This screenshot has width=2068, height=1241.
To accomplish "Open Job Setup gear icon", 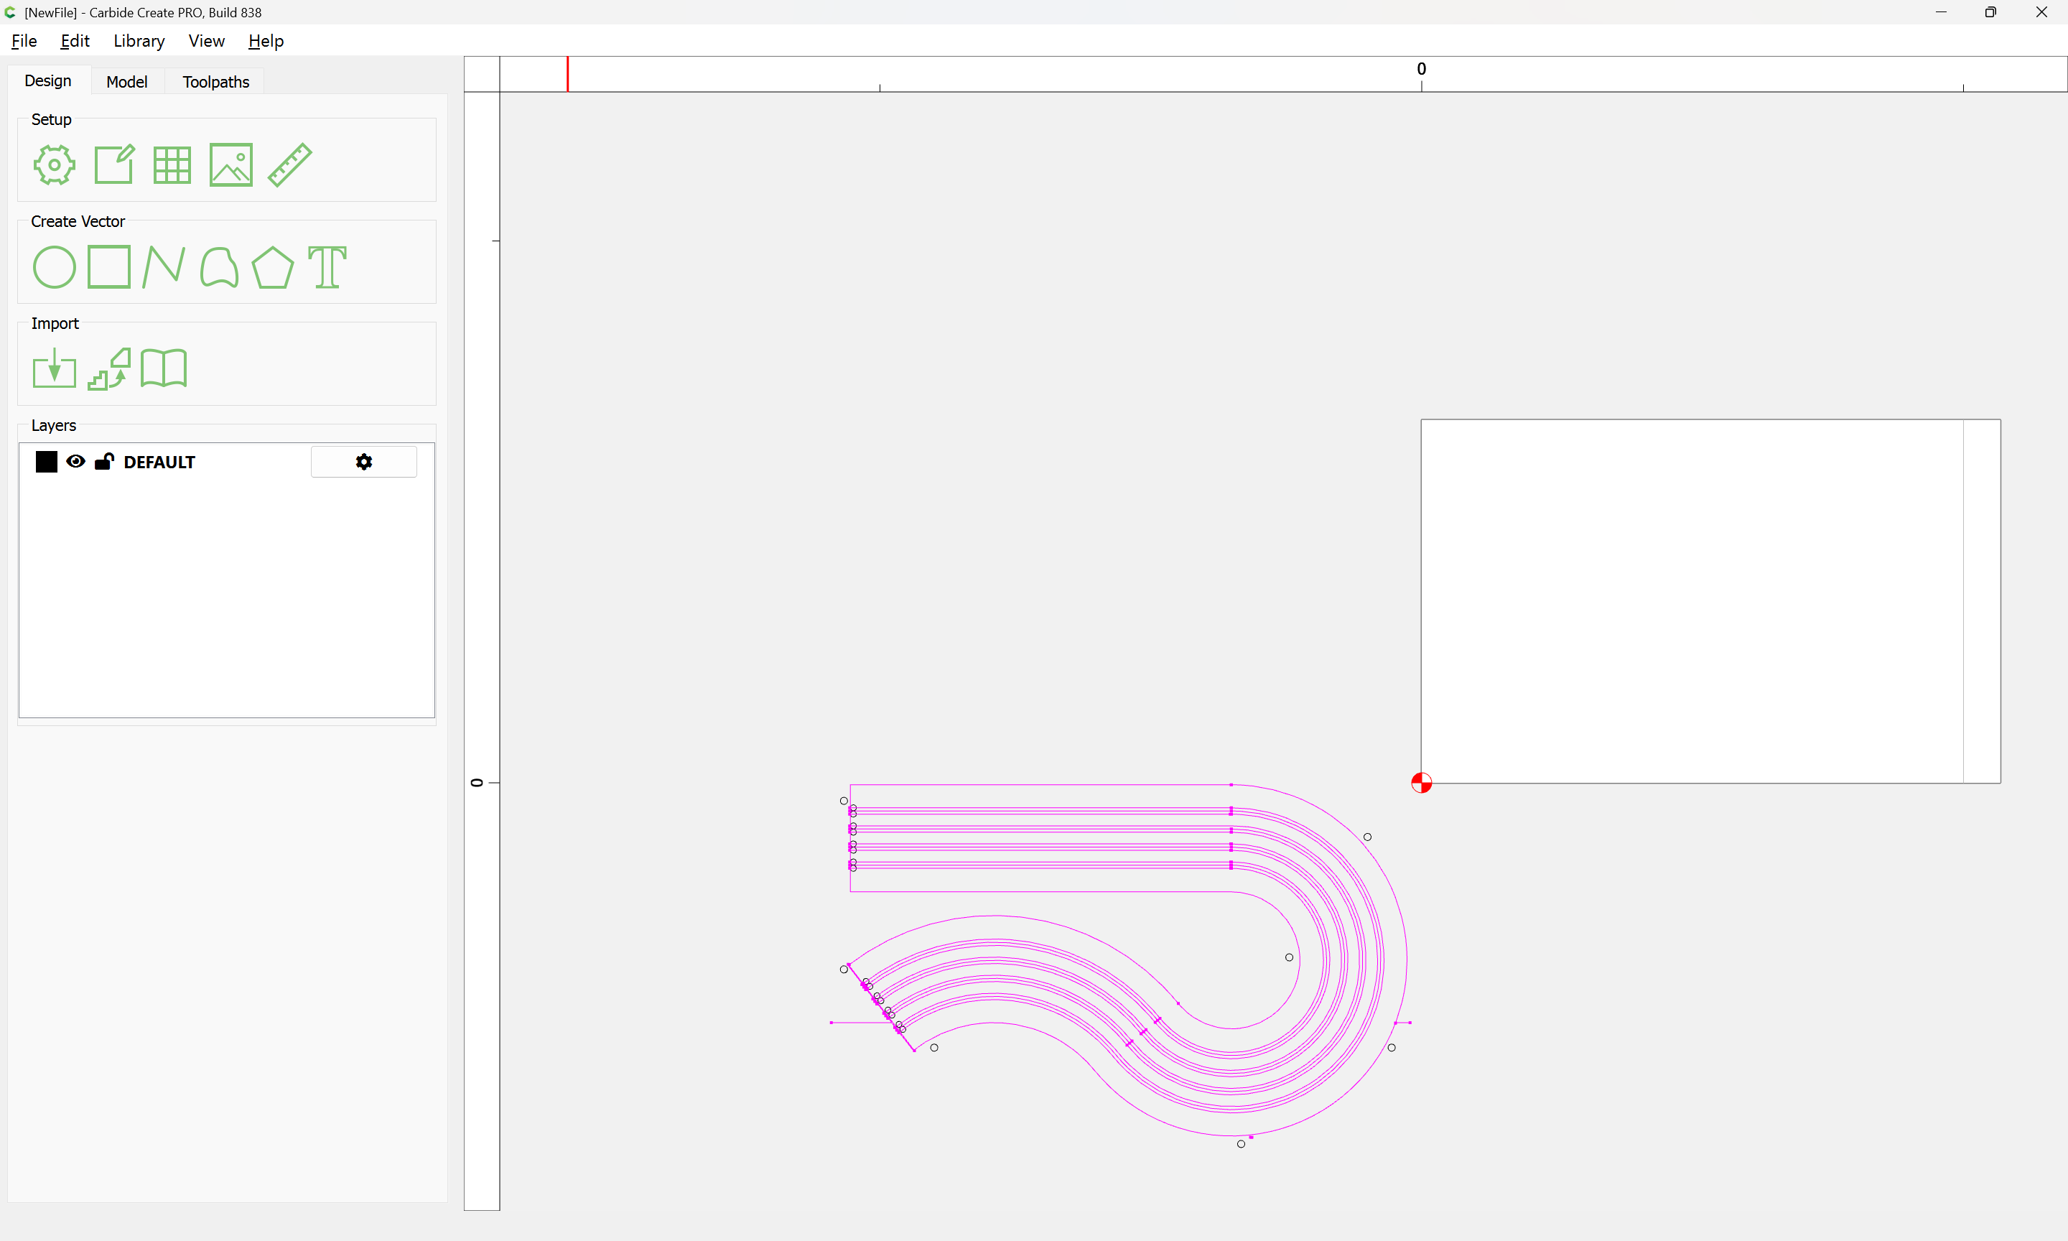I will (55, 164).
